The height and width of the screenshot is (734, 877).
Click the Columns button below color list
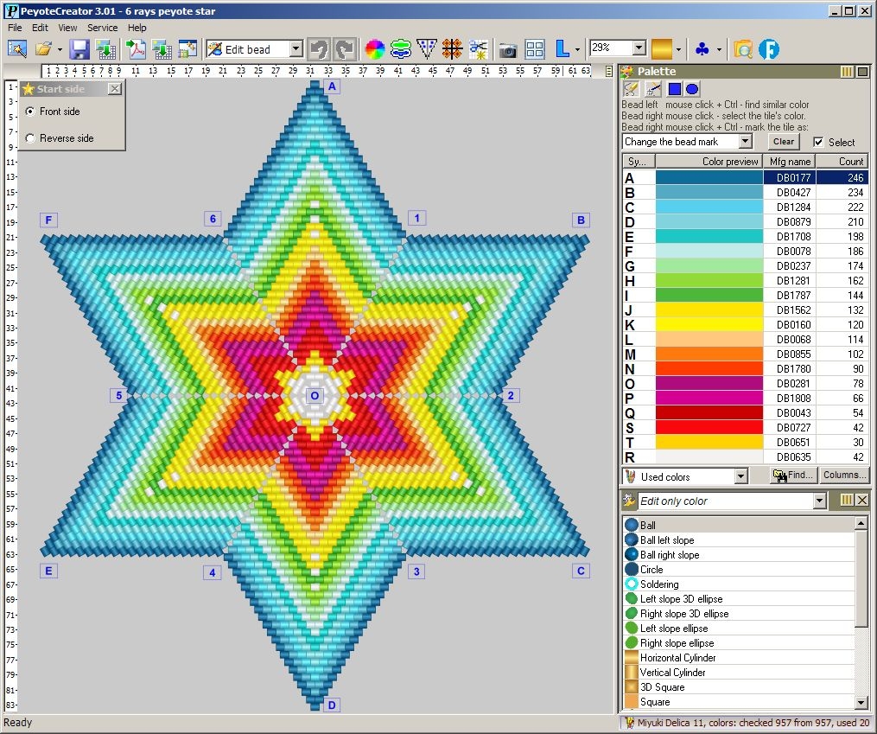tap(844, 475)
